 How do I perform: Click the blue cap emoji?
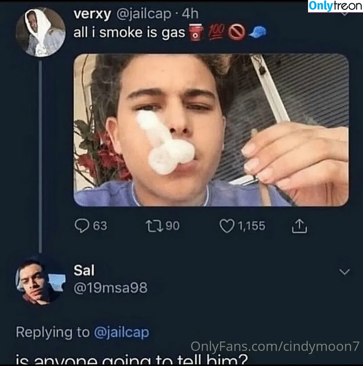257,32
